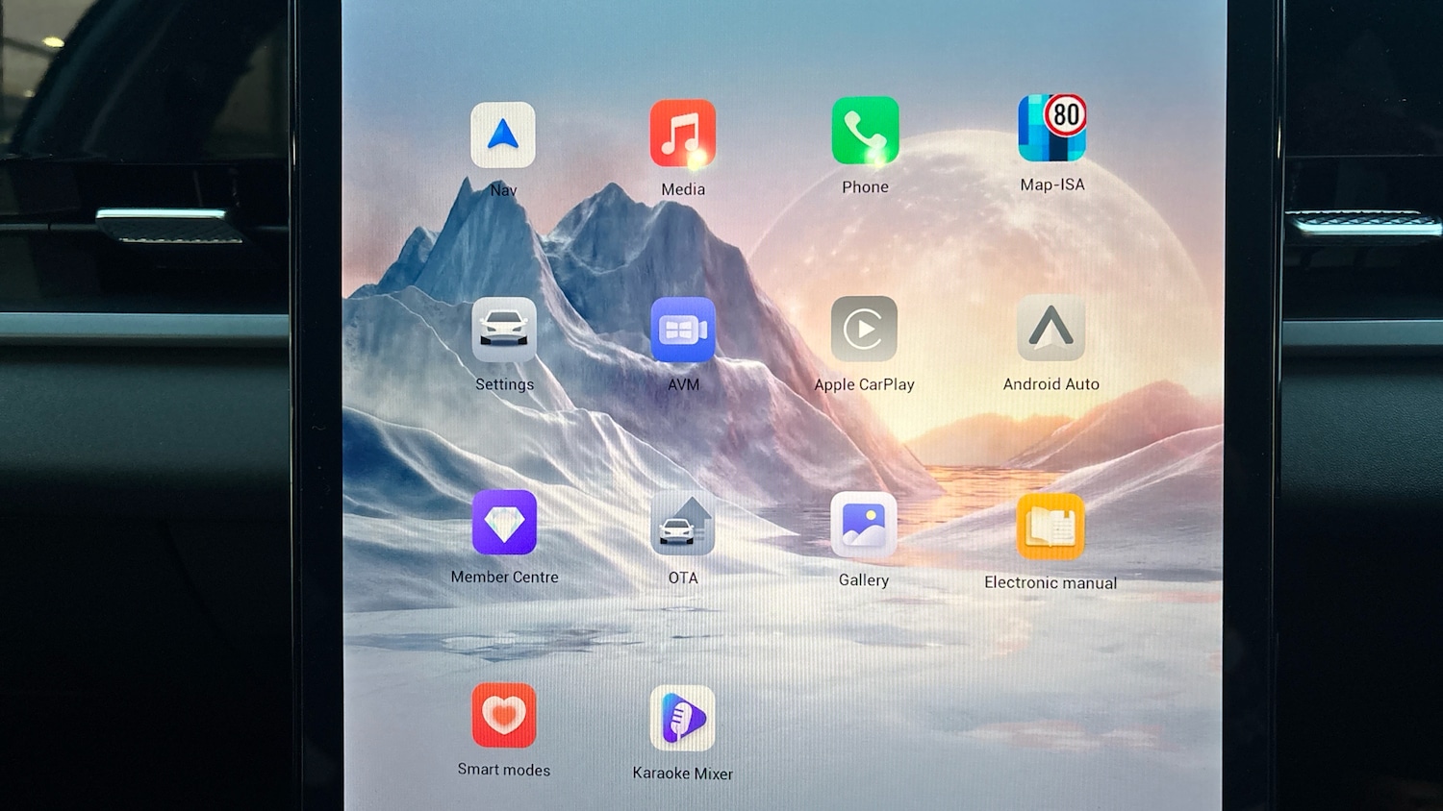Tap the "Smart modes" text label
1443x811 pixels.
click(x=504, y=770)
